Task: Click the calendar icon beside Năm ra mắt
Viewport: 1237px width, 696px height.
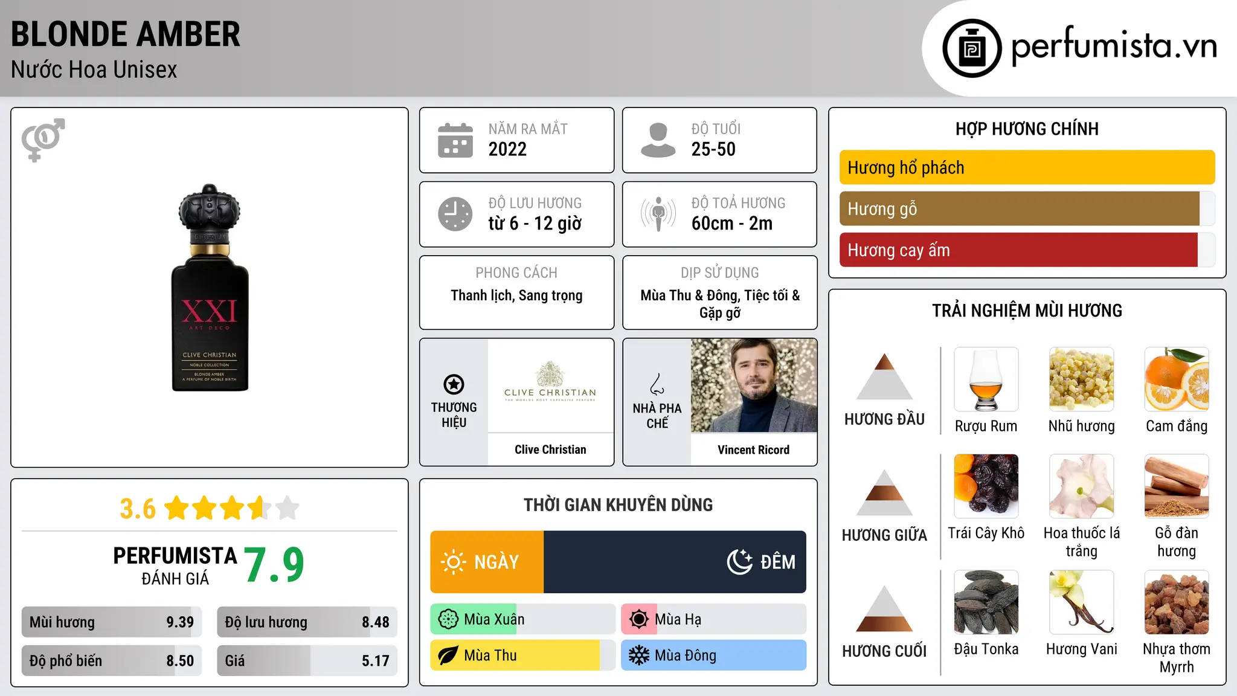Action: click(455, 140)
